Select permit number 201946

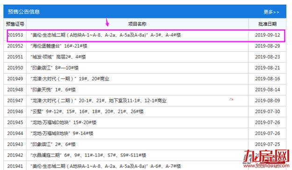[15, 112]
